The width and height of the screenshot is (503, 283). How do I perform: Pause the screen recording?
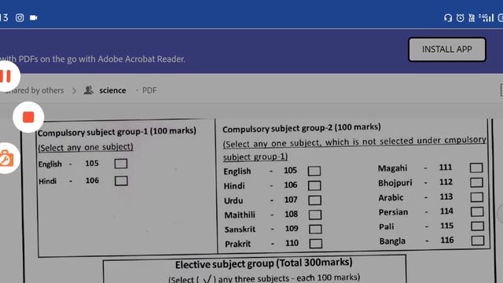[6, 76]
